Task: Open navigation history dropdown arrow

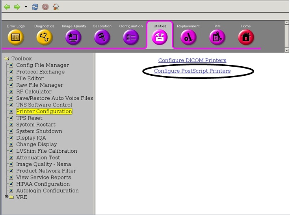Action: tap(26, 7)
